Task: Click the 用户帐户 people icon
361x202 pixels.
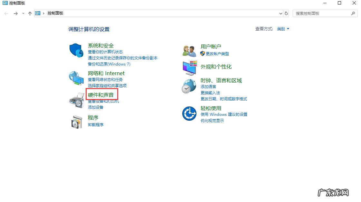Action: click(189, 50)
